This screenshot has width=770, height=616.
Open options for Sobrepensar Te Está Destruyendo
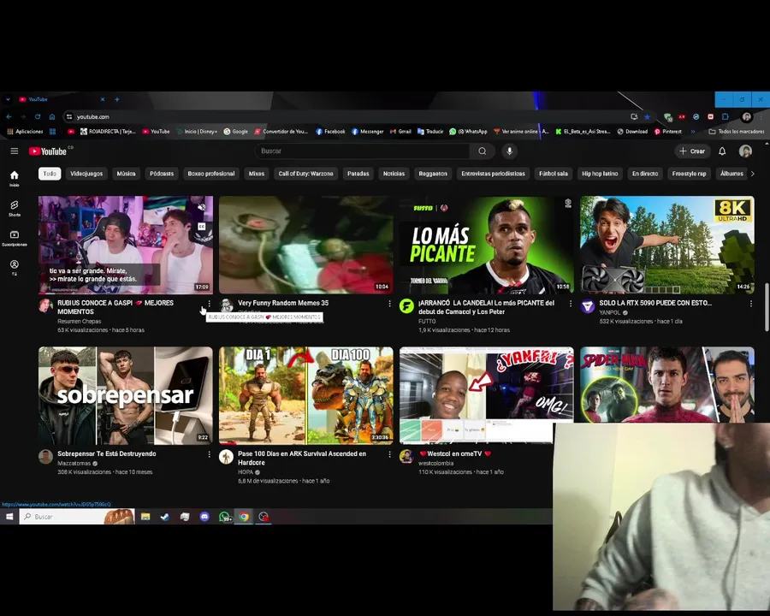210,454
